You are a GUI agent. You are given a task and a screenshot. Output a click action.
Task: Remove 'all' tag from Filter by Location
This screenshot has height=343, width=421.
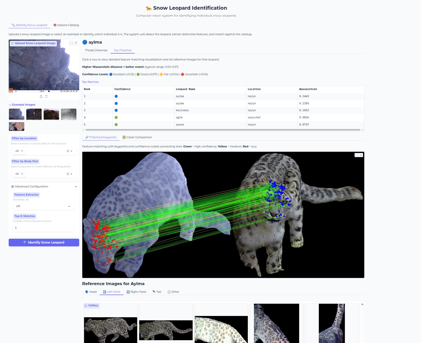click(x=22, y=151)
